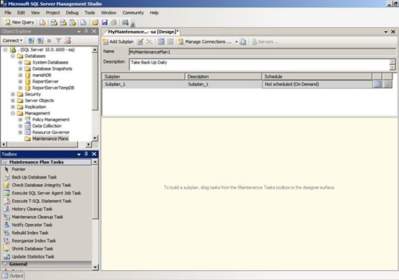Select Execute T-SQL Statement Task

42,201
